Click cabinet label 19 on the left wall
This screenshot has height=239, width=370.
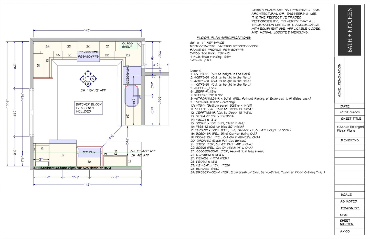click(38, 65)
